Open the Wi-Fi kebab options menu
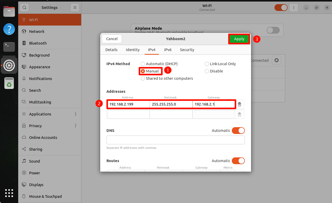The height and width of the screenshot is (203, 332). (294, 8)
